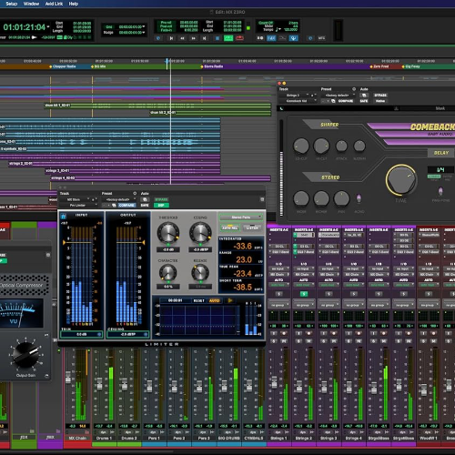Click the WoodW 1 channel name
455x455 pixels.
(x=429, y=438)
